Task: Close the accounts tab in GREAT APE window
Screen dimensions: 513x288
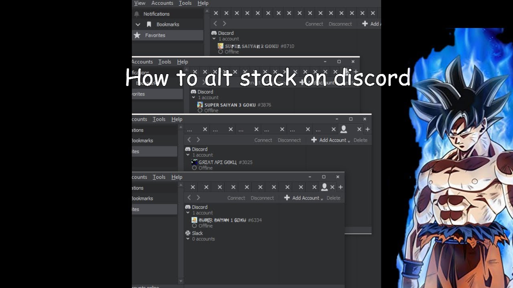Action: tap(359, 129)
